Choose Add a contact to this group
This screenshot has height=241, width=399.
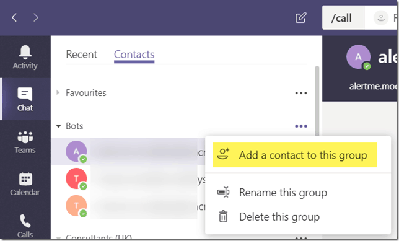pos(295,155)
